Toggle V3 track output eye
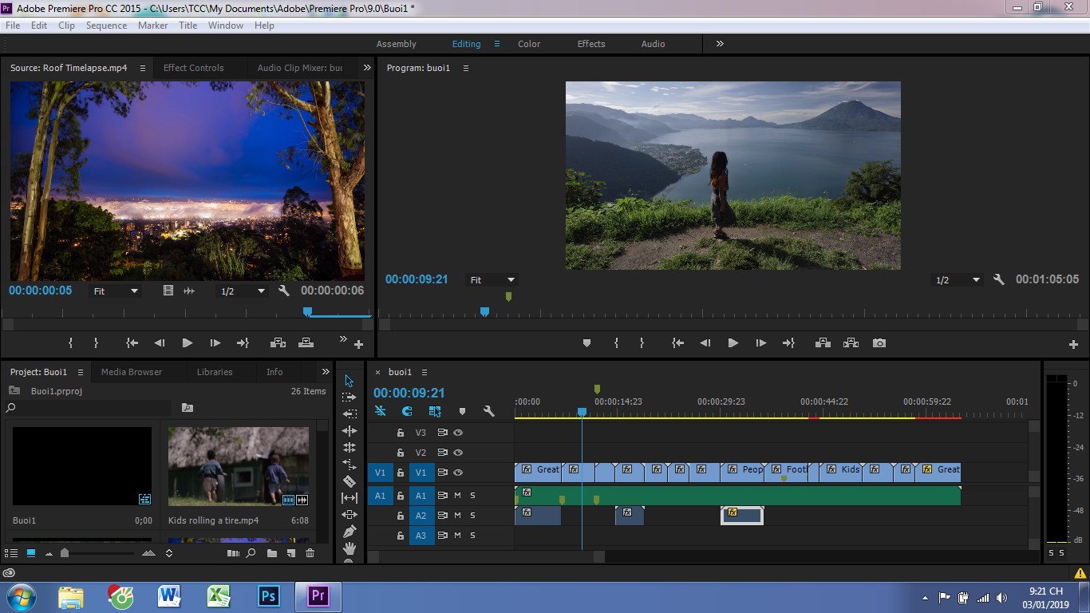1090x613 pixels. click(x=458, y=433)
